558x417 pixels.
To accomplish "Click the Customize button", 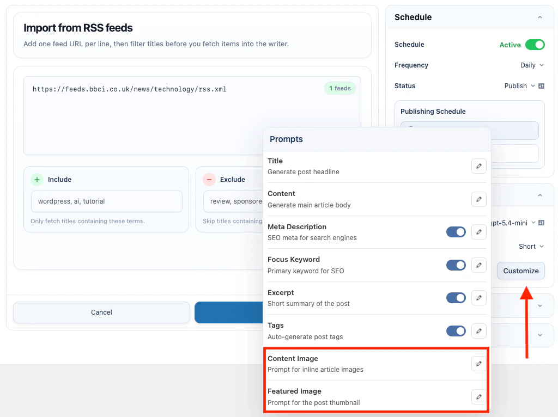I will pos(520,271).
